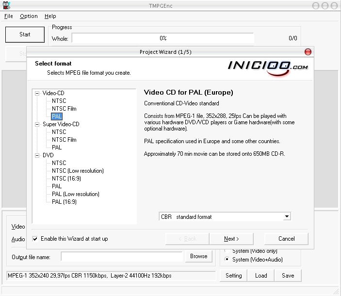
Task: Click the main window resize grip
Action: [x=336, y=291]
